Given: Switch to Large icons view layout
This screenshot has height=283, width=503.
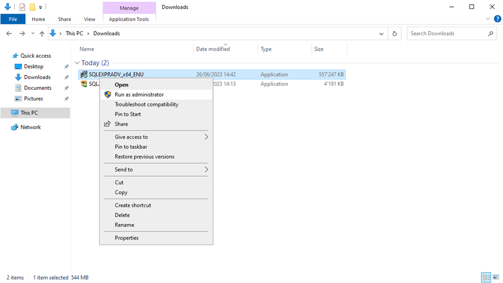Looking at the screenshot, I should pos(496,277).
